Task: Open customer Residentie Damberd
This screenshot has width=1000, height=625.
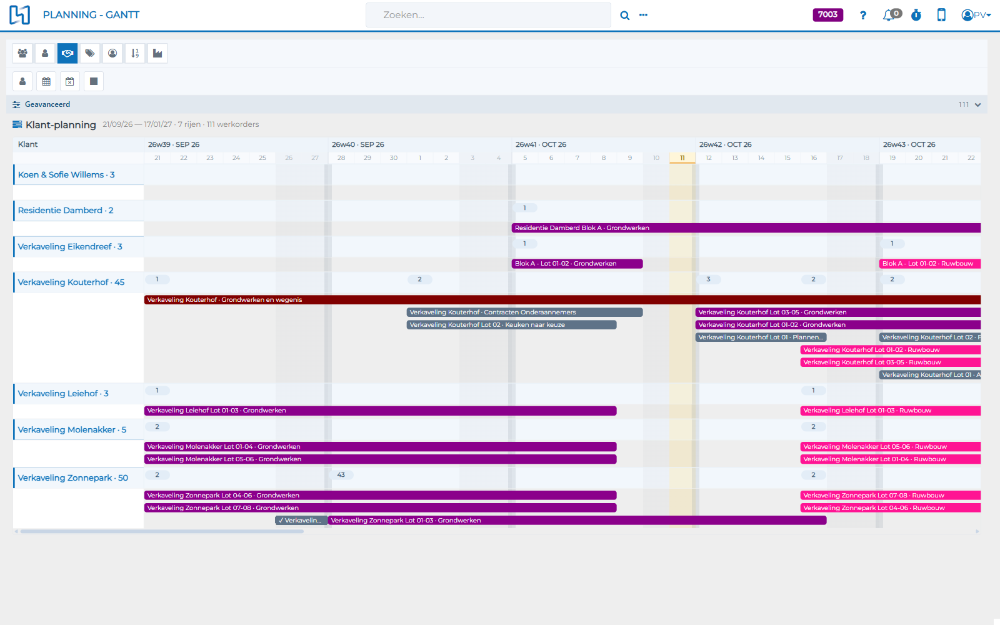Action: point(66,211)
